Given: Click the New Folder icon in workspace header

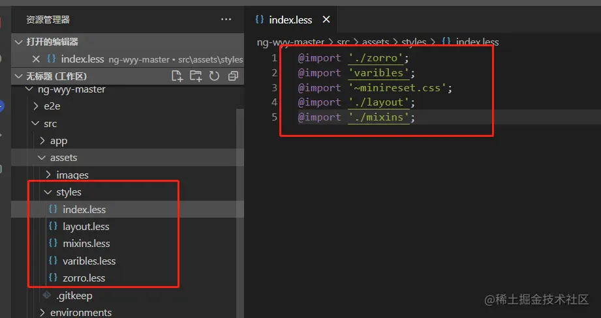Looking at the screenshot, I should point(196,76).
